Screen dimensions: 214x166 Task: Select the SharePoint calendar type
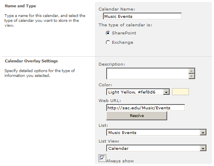(108, 33)
